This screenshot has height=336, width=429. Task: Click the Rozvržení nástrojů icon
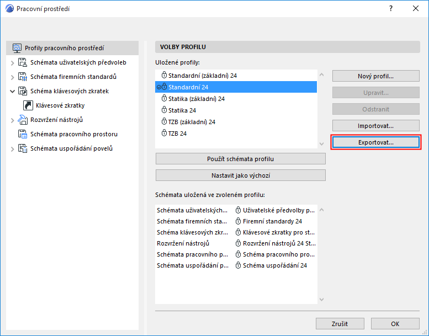23,120
